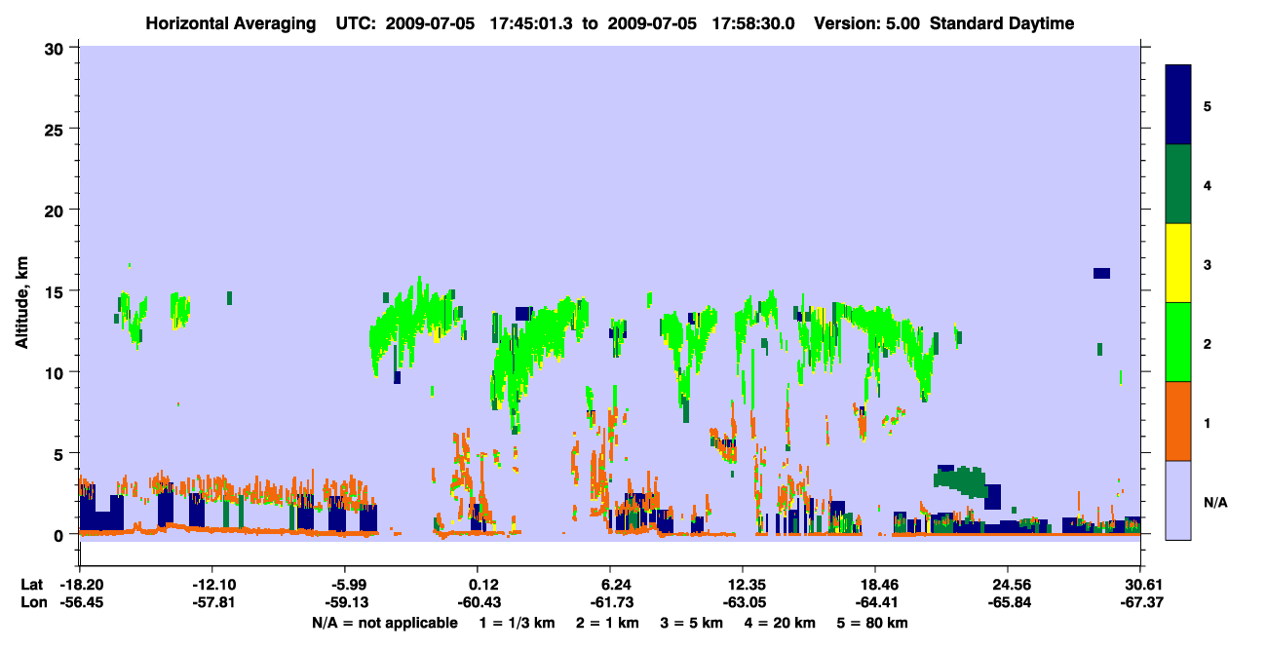Screen dimensions: 1267x650
Task: Click the y-axis tick label 15
Action: click(57, 291)
